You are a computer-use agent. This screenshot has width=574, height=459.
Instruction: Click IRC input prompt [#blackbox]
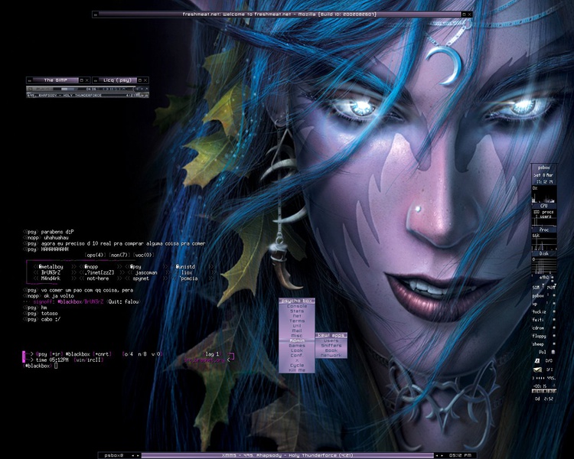(38, 366)
